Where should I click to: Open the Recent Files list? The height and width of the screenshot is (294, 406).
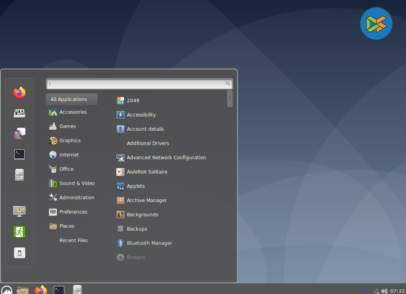(73, 241)
